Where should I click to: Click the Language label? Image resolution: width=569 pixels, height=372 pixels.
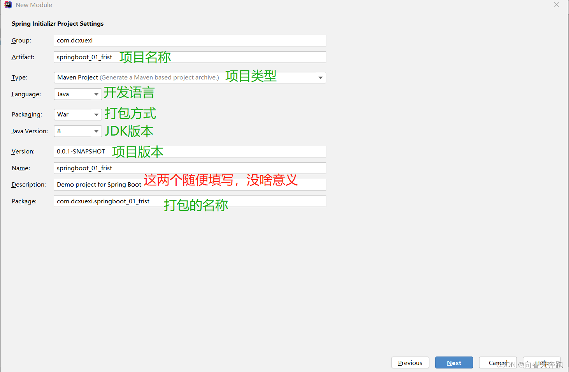[x=26, y=94]
